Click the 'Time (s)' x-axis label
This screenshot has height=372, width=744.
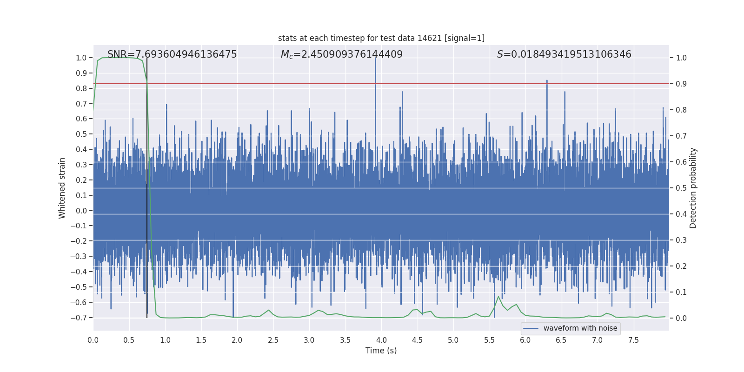pyautogui.click(x=381, y=351)
